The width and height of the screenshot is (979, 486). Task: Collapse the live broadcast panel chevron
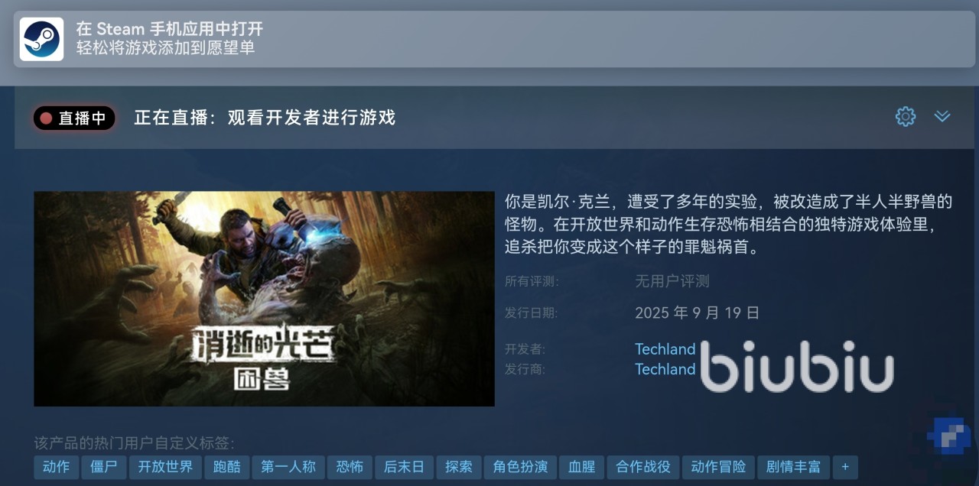pos(942,117)
